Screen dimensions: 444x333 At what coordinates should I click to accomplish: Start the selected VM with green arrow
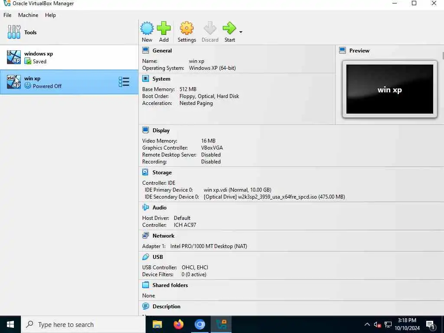point(229,28)
